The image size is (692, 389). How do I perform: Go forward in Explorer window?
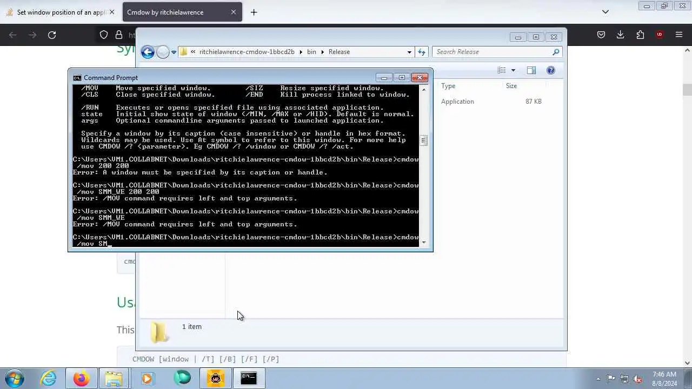point(163,52)
